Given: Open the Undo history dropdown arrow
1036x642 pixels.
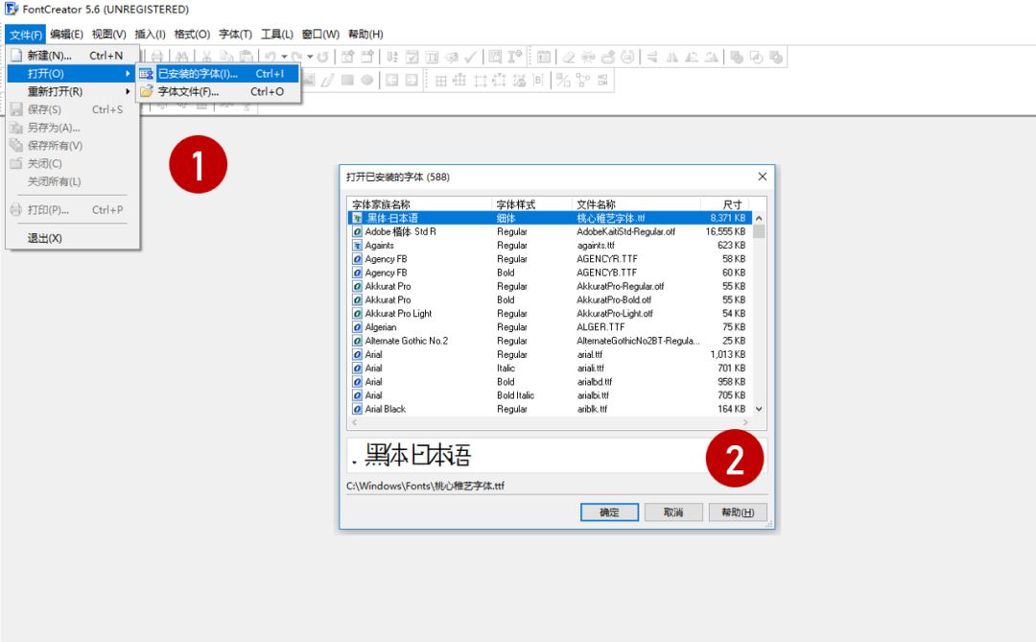Looking at the screenshot, I should (x=284, y=57).
